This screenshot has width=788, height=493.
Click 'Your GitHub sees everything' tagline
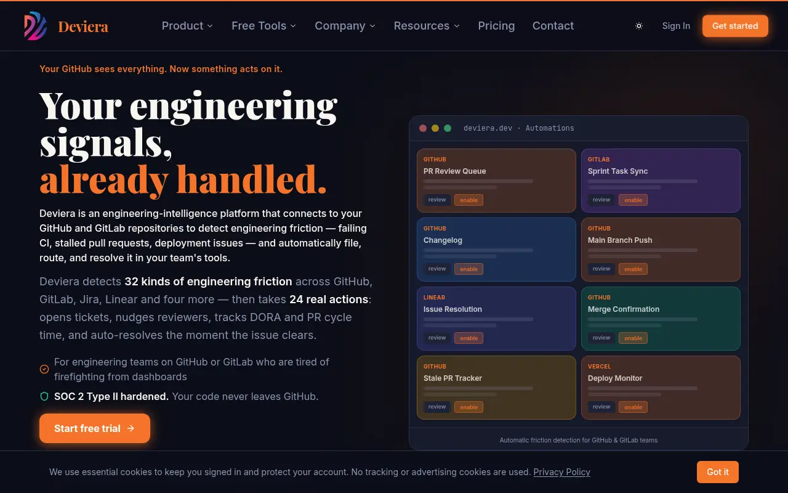click(x=161, y=69)
